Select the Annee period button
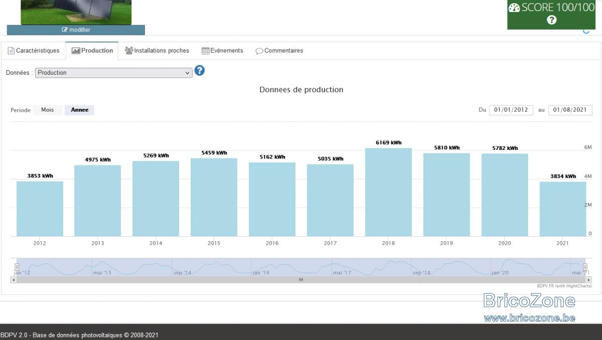Screen dimensions: 602x340 [x=80, y=110]
